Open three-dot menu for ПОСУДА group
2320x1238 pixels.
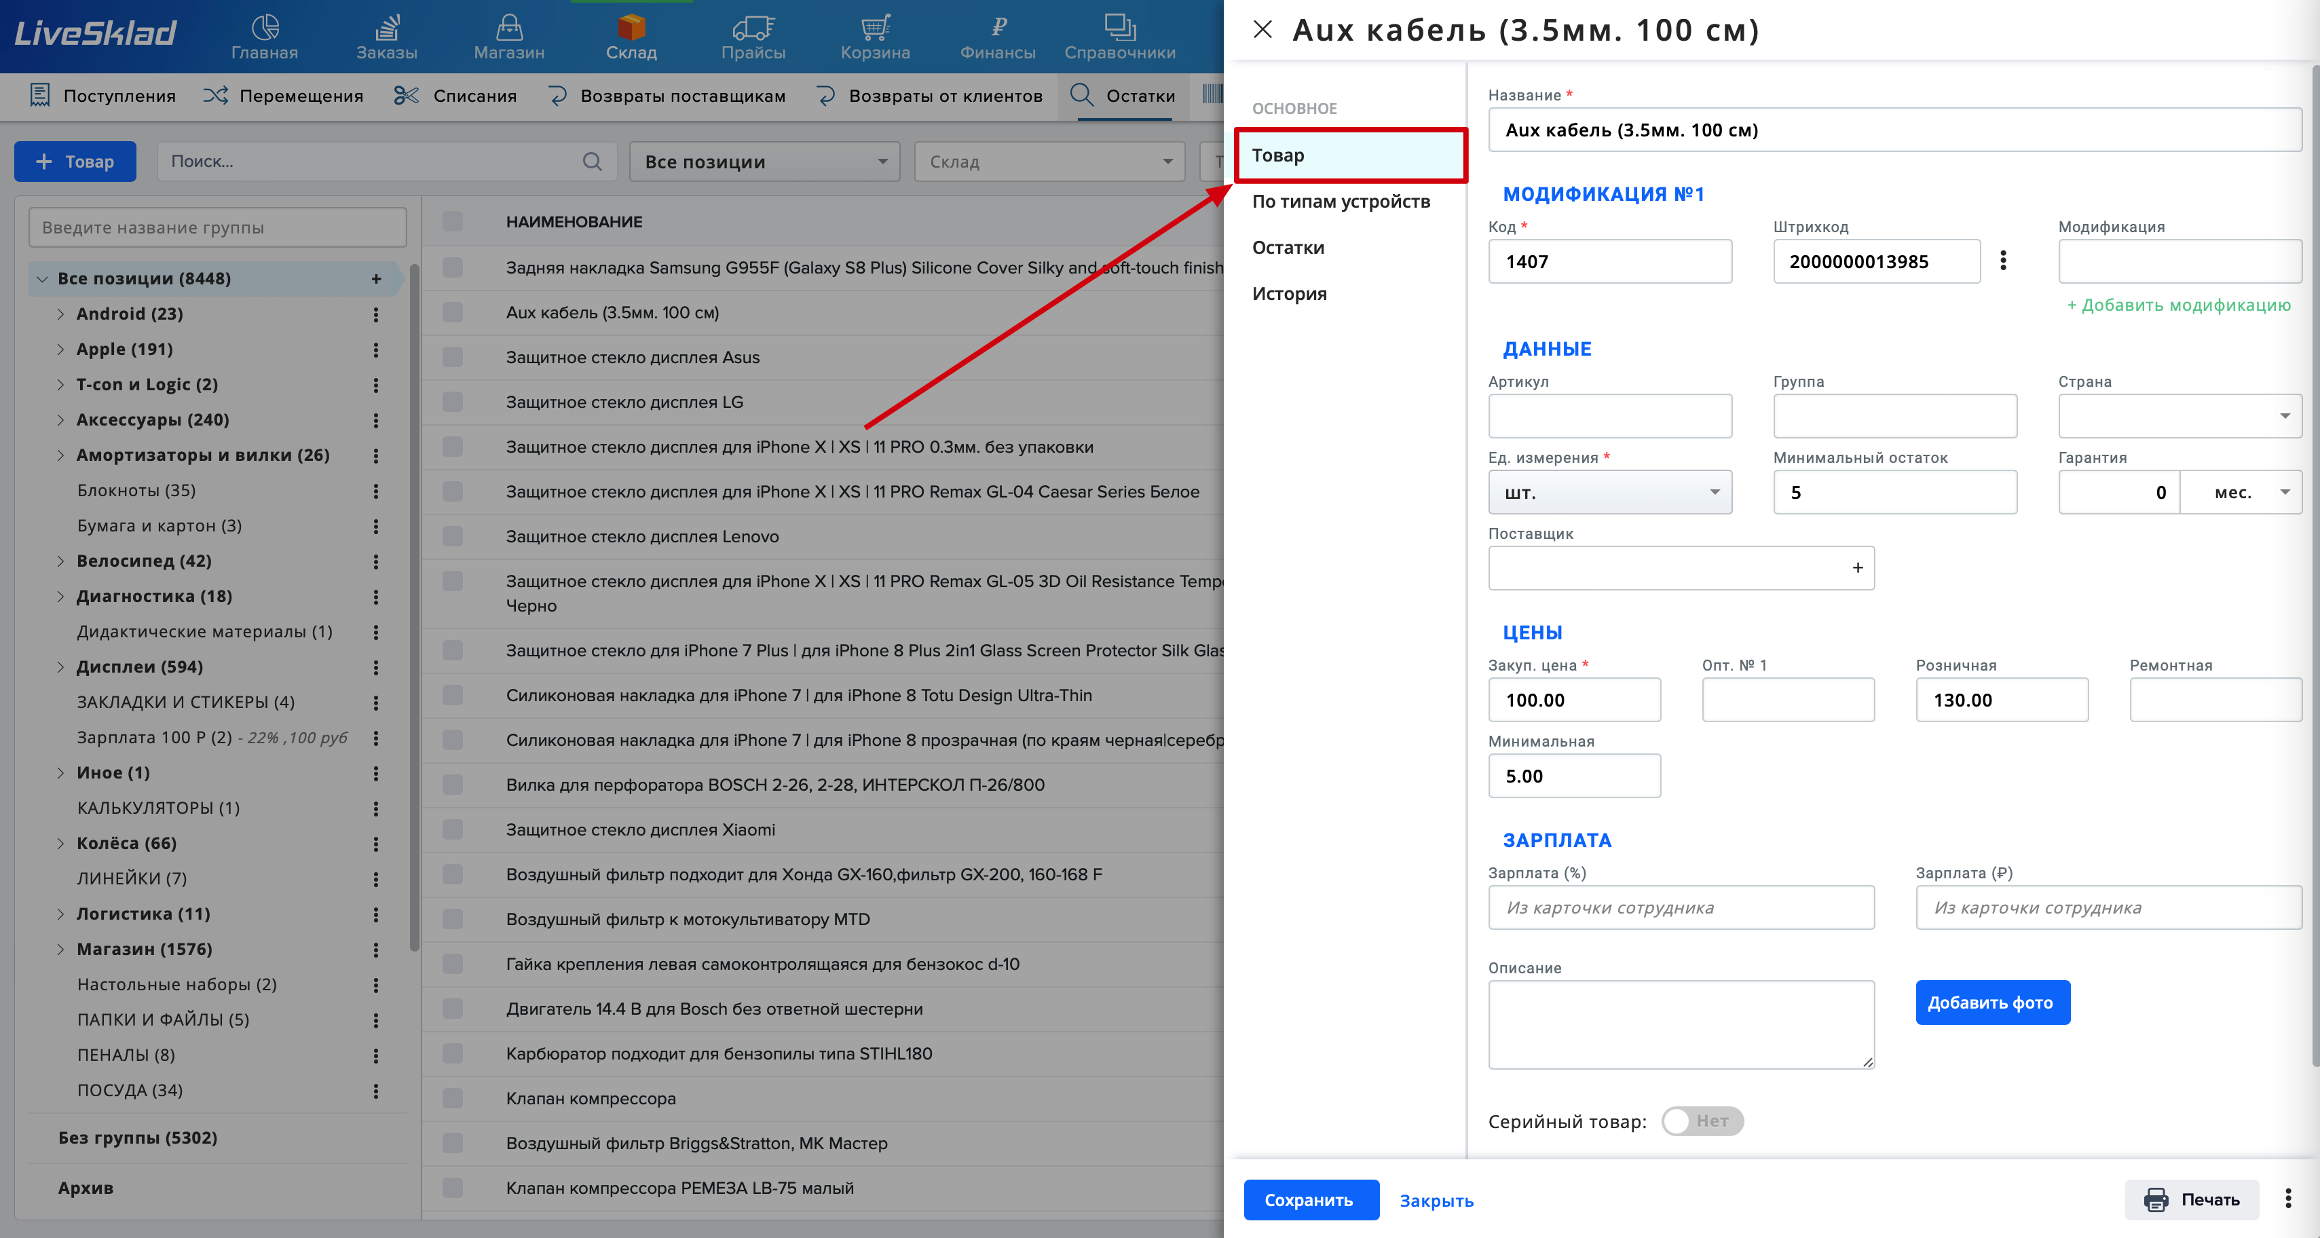[375, 1091]
